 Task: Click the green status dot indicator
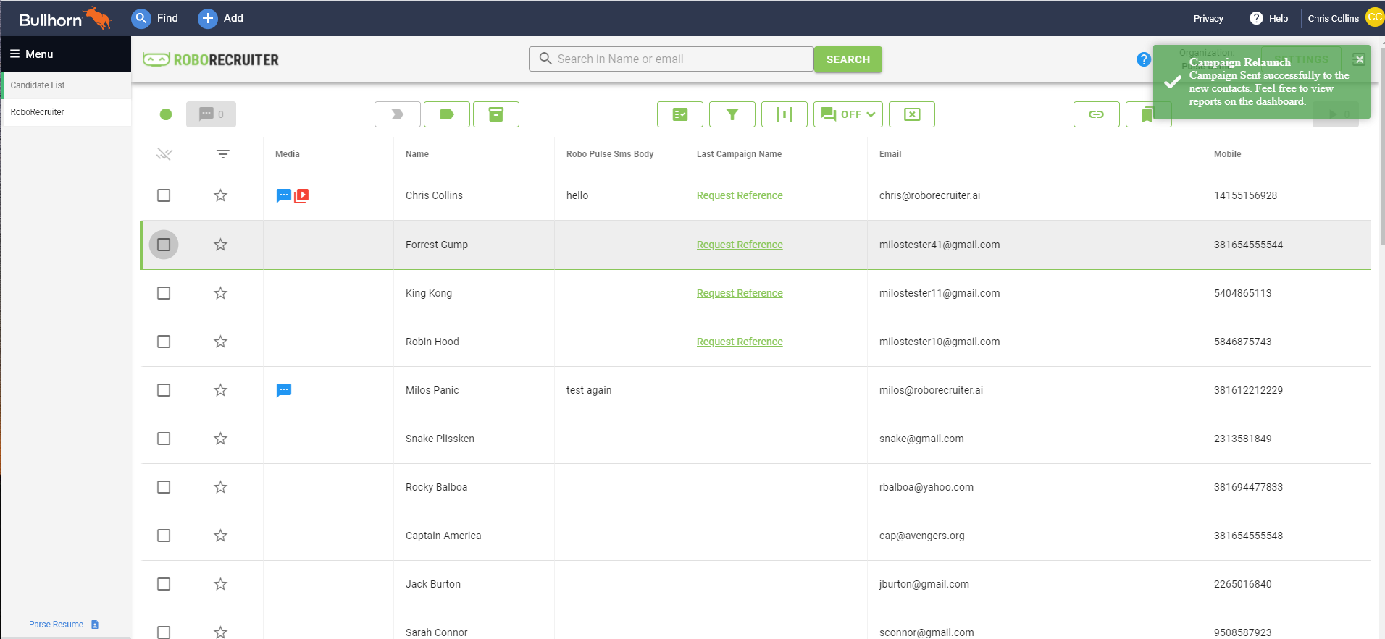click(x=166, y=114)
